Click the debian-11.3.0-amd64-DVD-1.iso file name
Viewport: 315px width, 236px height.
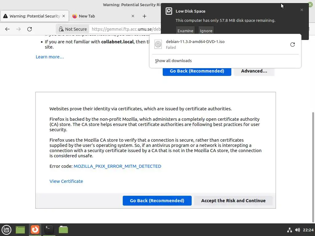pos(195,41)
